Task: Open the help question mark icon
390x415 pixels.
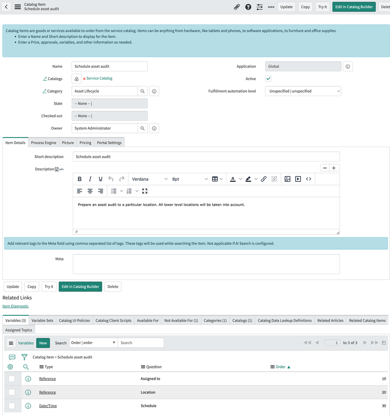Action: pos(248,7)
